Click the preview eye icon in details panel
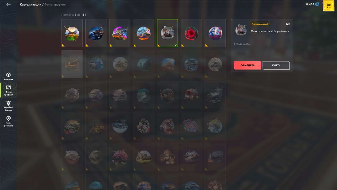Viewport: 337px width, 190px height. 288,24
